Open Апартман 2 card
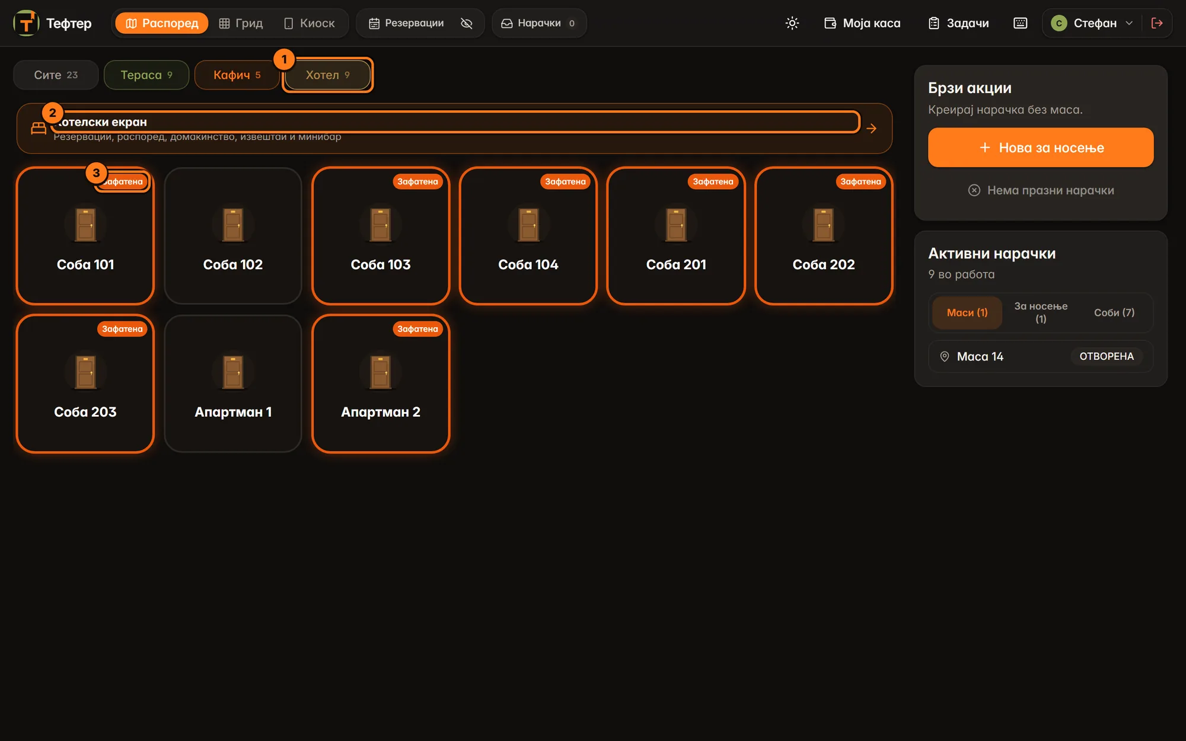Image resolution: width=1186 pixels, height=741 pixels. pos(381,384)
